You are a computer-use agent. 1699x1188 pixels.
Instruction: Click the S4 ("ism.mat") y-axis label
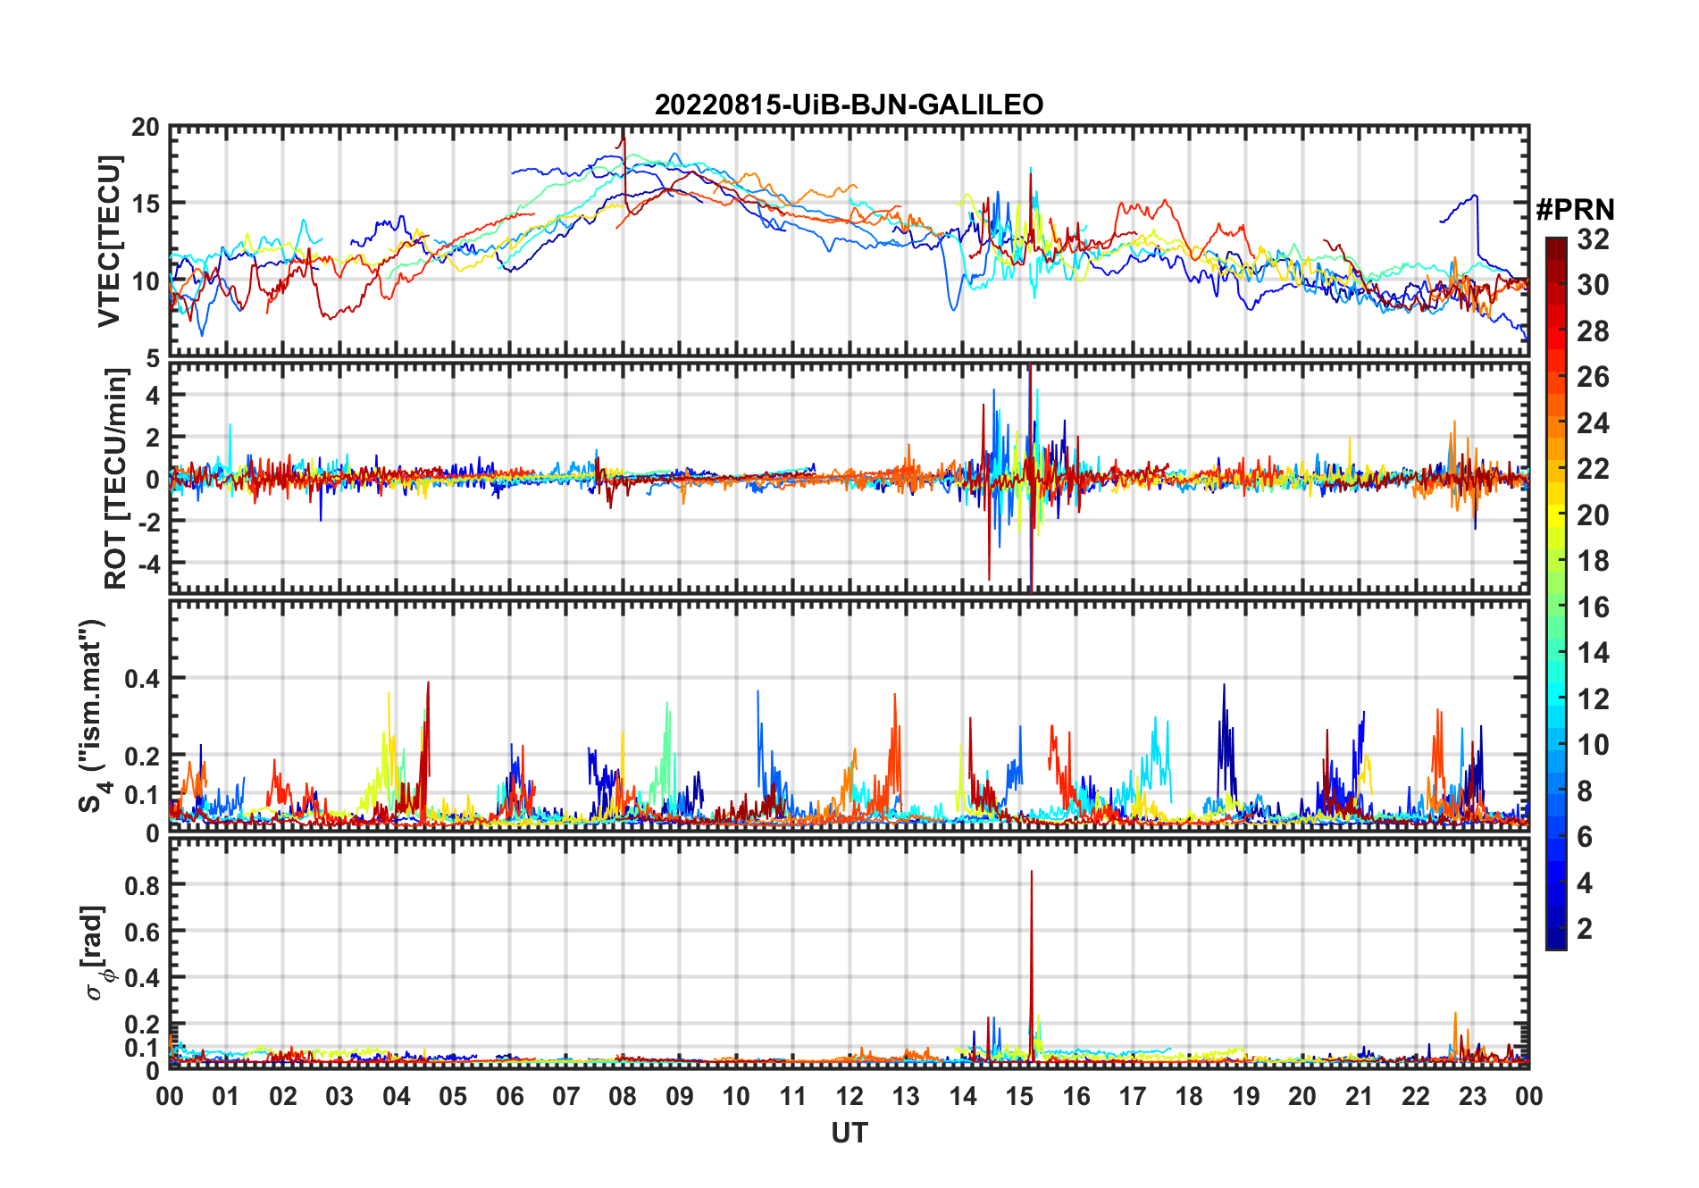click(93, 715)
